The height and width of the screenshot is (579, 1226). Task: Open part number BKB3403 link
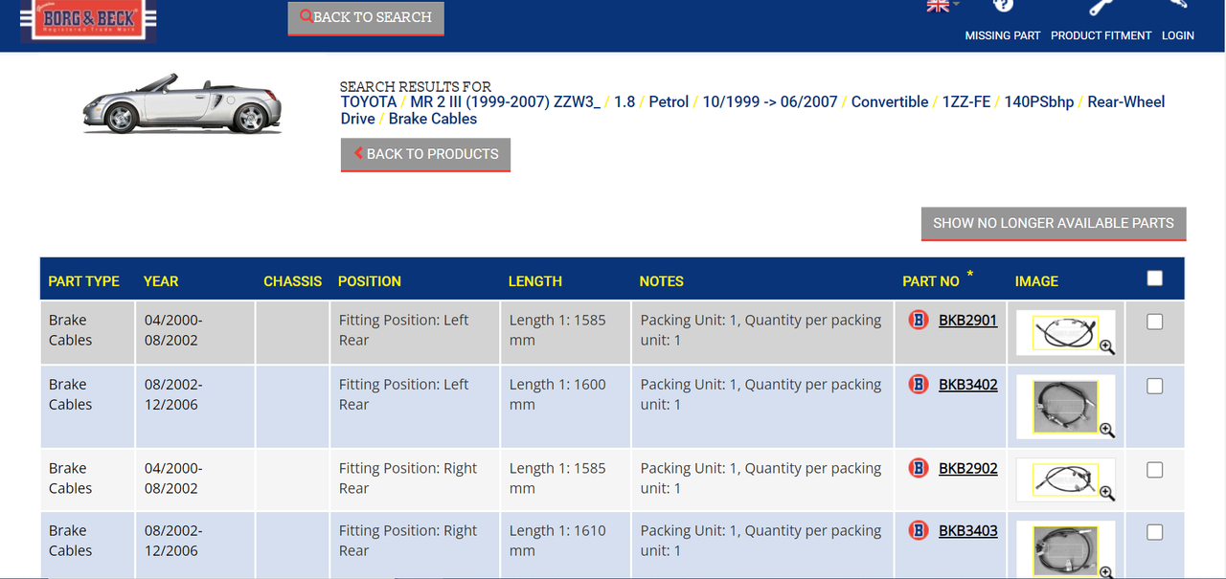tap(968, 530)
